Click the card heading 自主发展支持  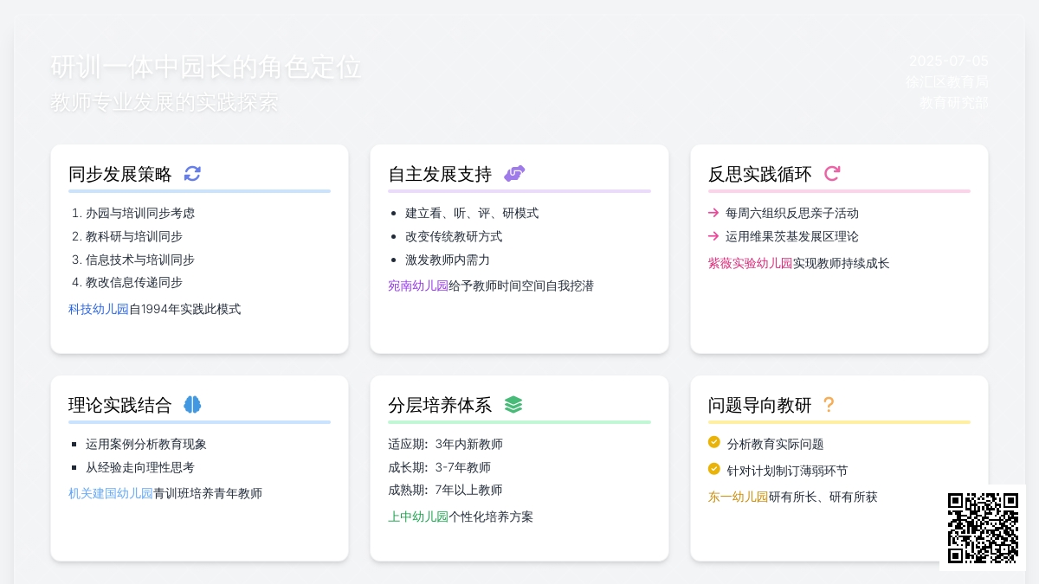tap(440, 174)
